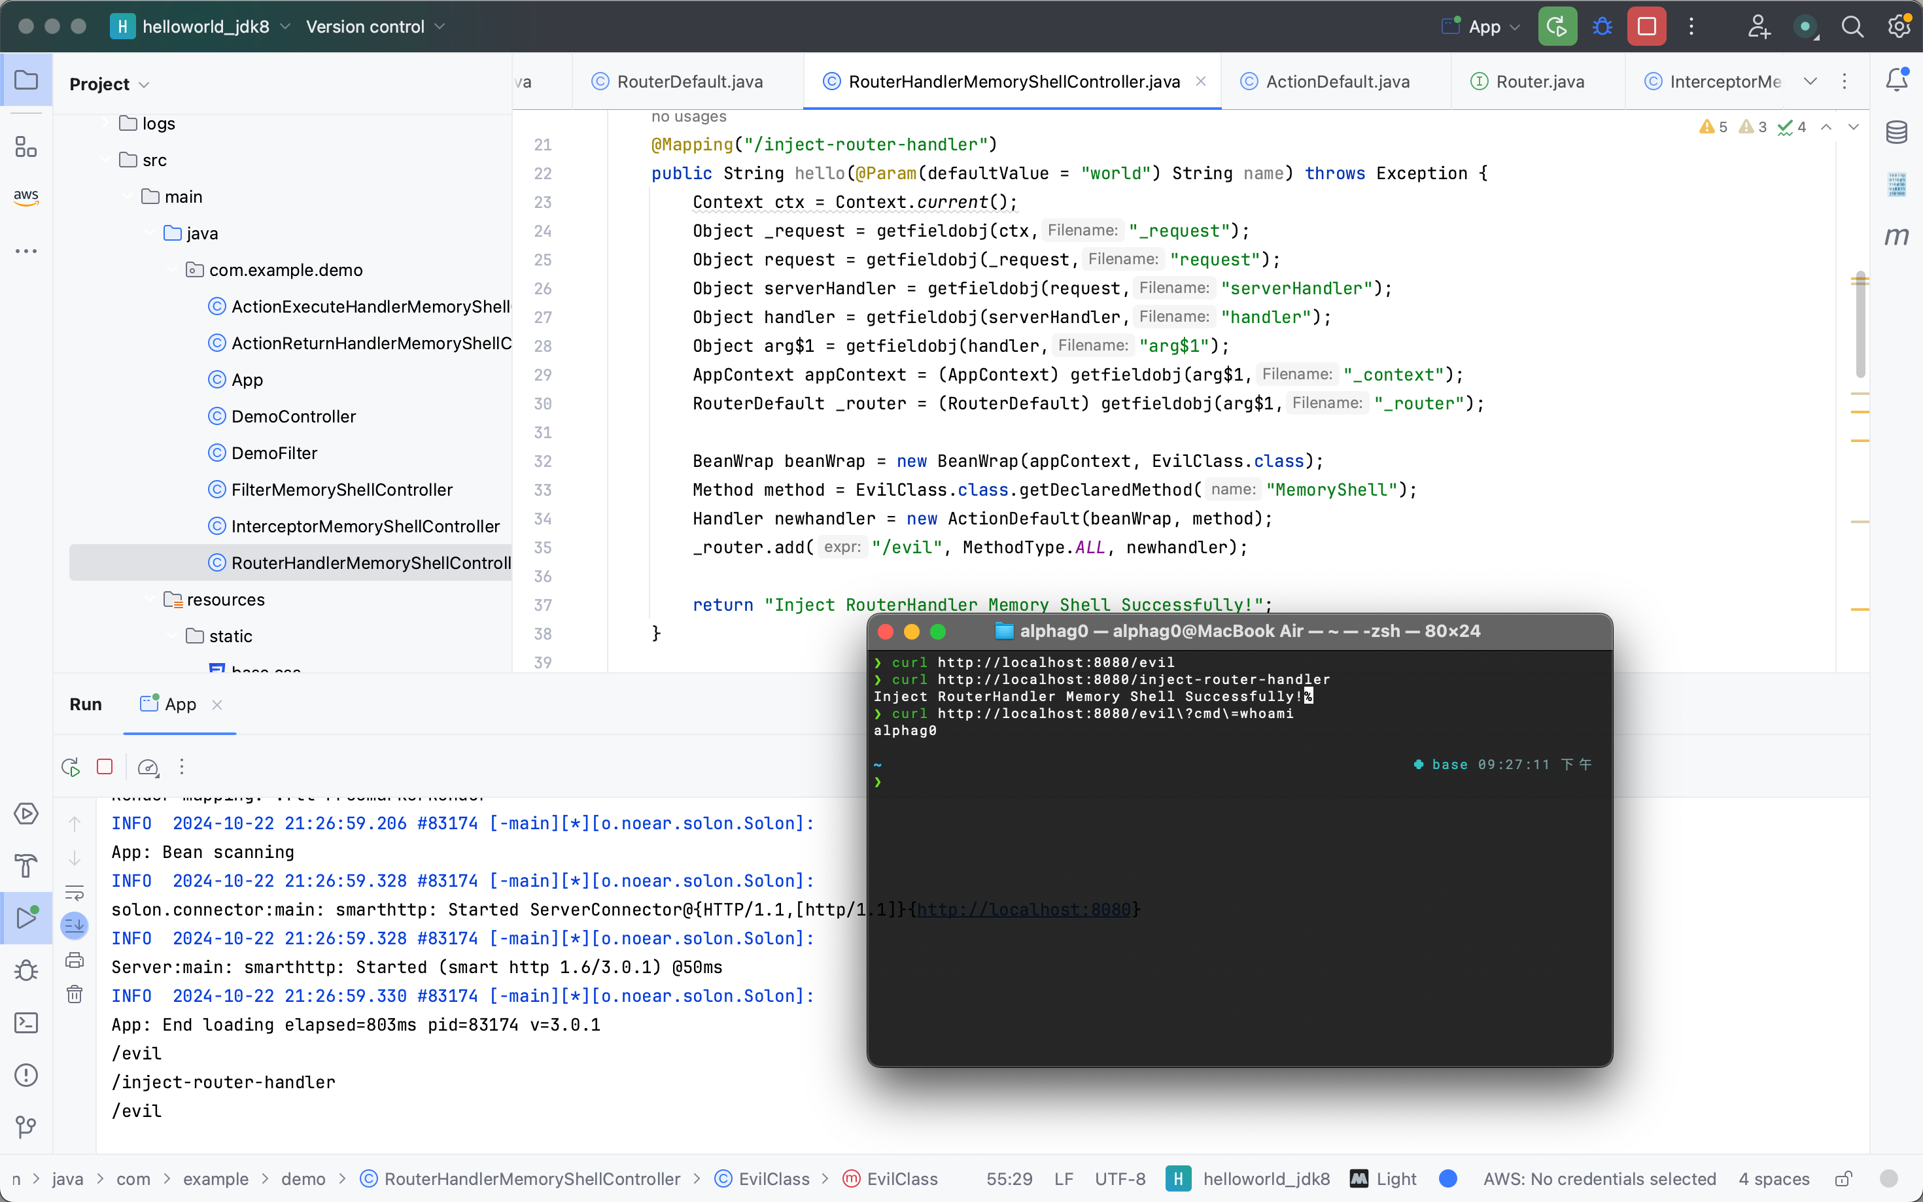Toggle read-only lock icon in status bar
This screenshot has width=1923, height=1202.
(1843, 1179)
